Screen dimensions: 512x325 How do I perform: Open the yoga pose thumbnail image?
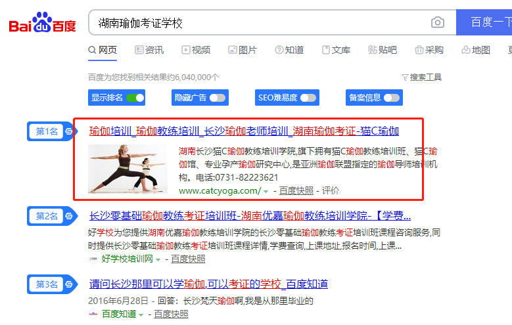tap(128, 169)
